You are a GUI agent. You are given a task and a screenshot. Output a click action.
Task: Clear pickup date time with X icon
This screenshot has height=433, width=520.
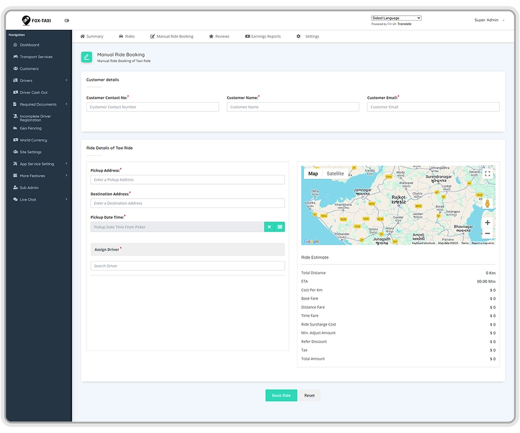point(269,227)
